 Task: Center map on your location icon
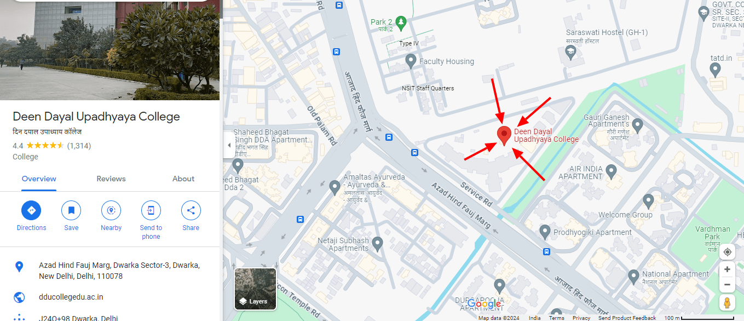pyautogui.click(x=727, y=251)
